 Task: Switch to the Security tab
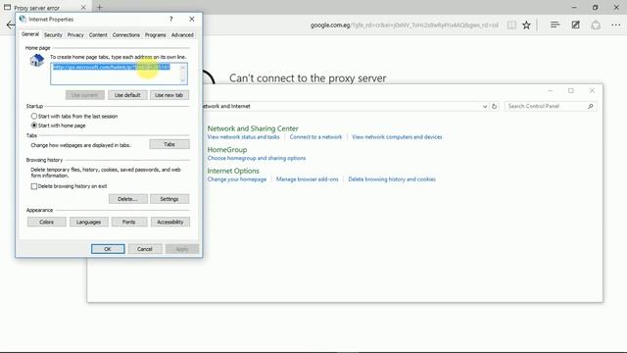[53, 35]
